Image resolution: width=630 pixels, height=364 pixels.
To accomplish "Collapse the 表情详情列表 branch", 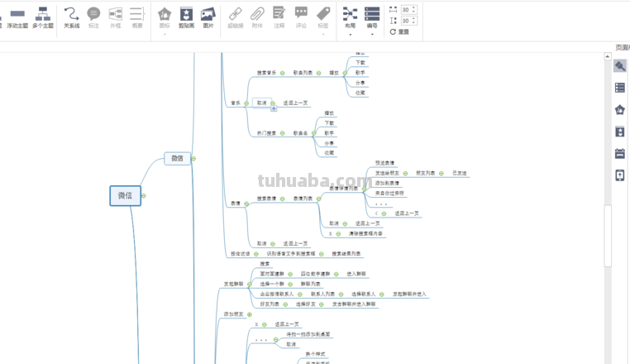I will coord(364,189).
